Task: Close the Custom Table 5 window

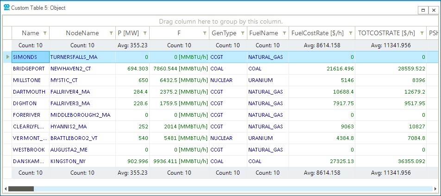Action: (434, 10)
